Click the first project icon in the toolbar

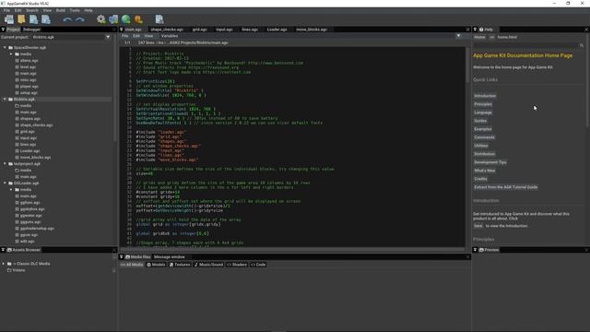(9, 19)
